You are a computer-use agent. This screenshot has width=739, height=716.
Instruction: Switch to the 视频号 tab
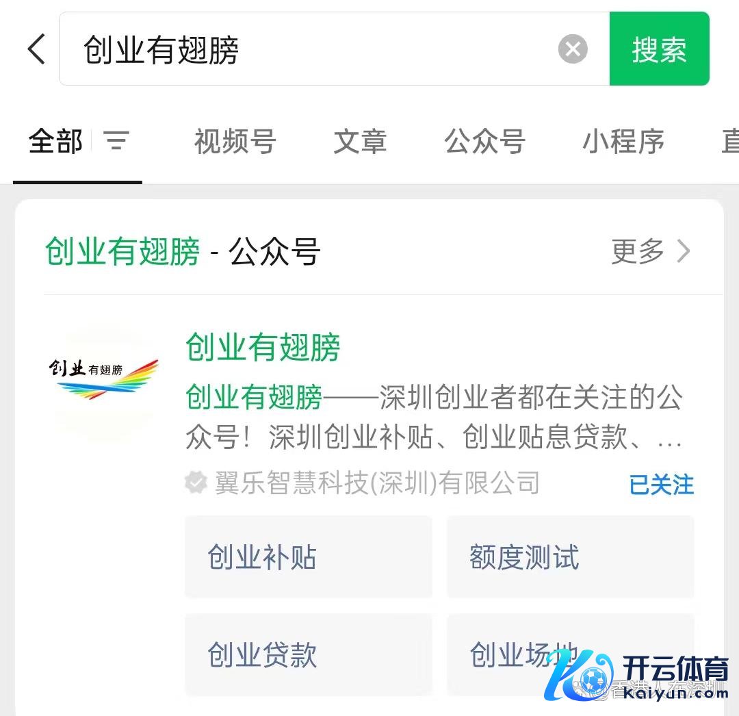pyautogui.click(x=235, y=141)
